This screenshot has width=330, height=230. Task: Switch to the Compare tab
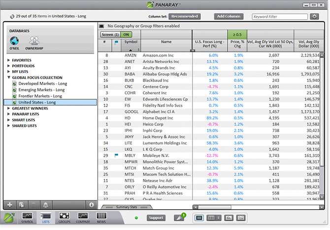click(83, 218)
